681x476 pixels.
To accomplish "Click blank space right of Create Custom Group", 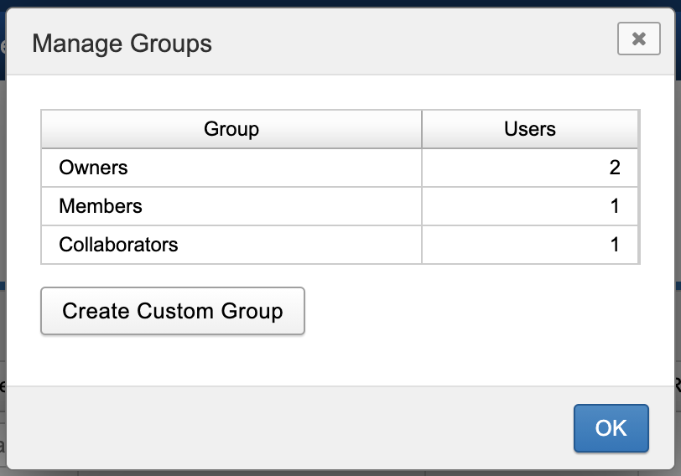I will pos(470,312).
